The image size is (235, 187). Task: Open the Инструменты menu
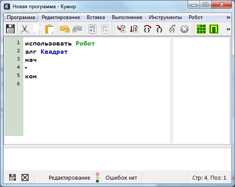point(165,17)
